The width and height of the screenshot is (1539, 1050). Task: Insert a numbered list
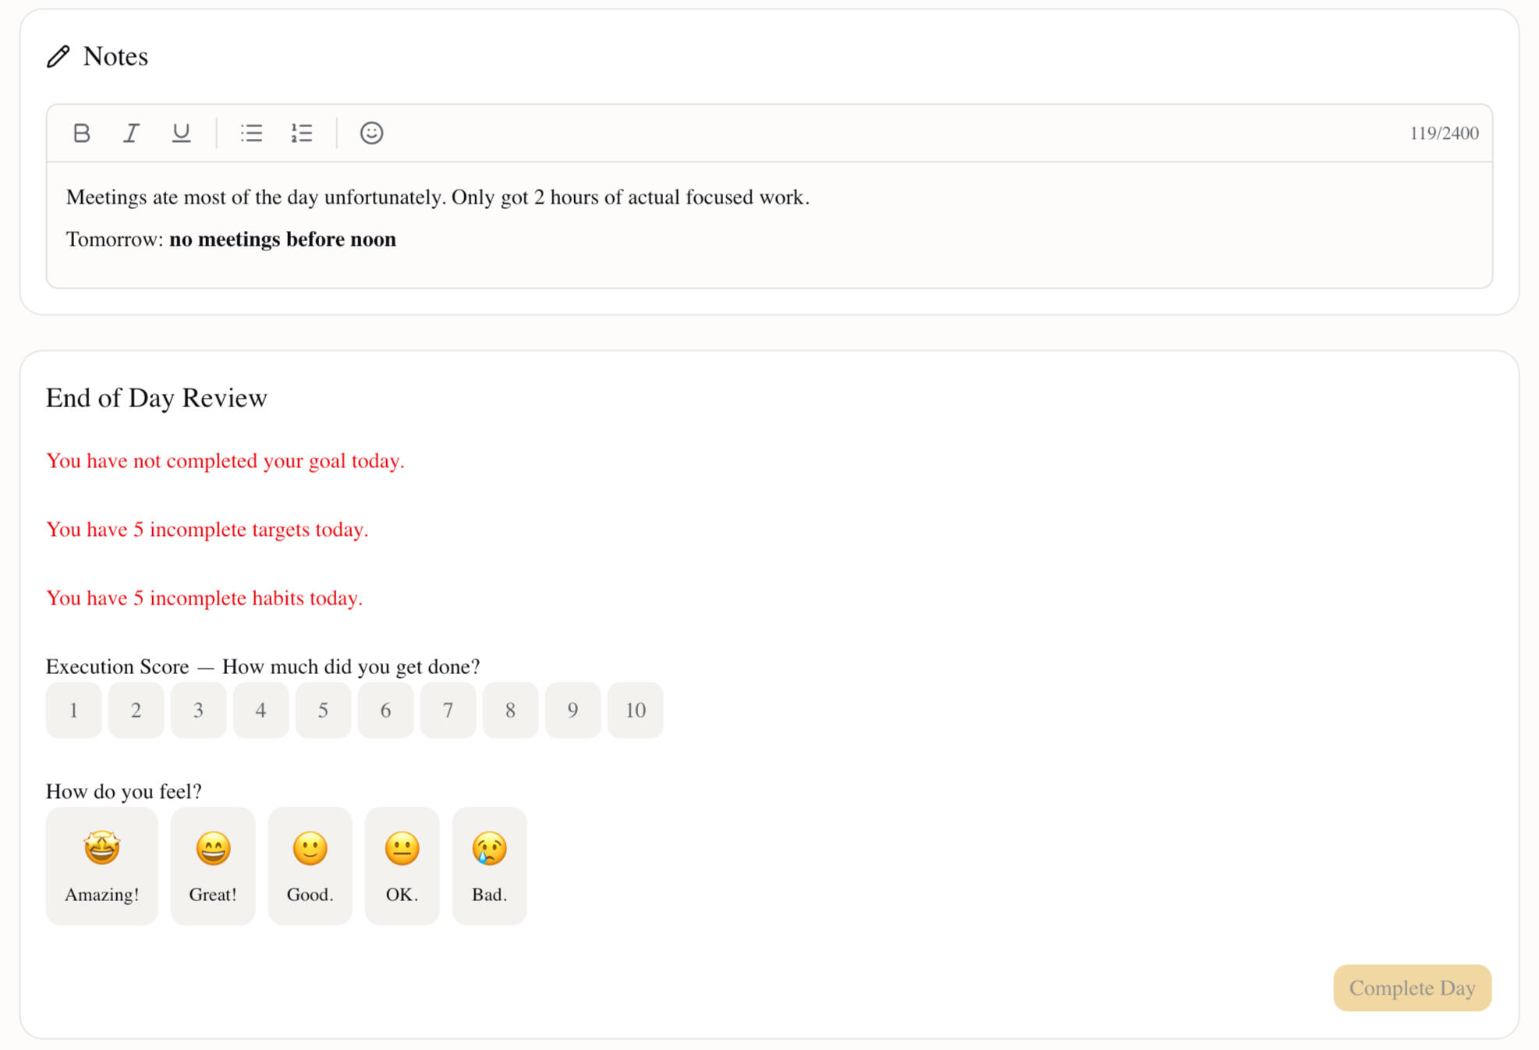pos(301,133)
